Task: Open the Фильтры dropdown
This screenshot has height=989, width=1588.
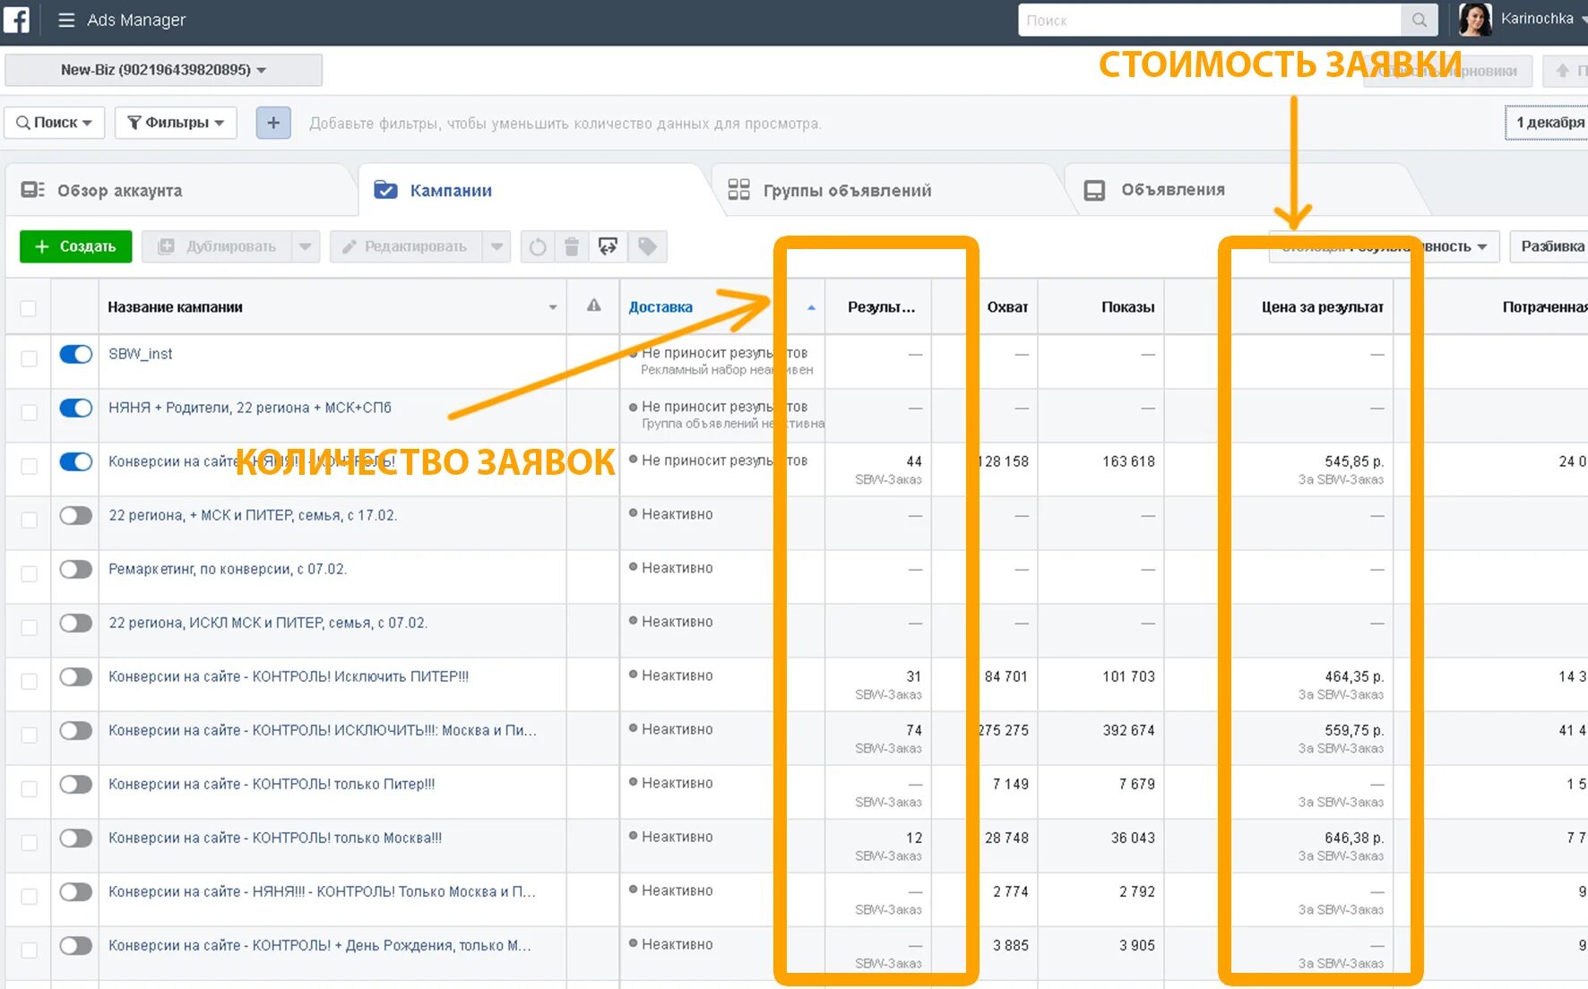Action: (176, 123)
